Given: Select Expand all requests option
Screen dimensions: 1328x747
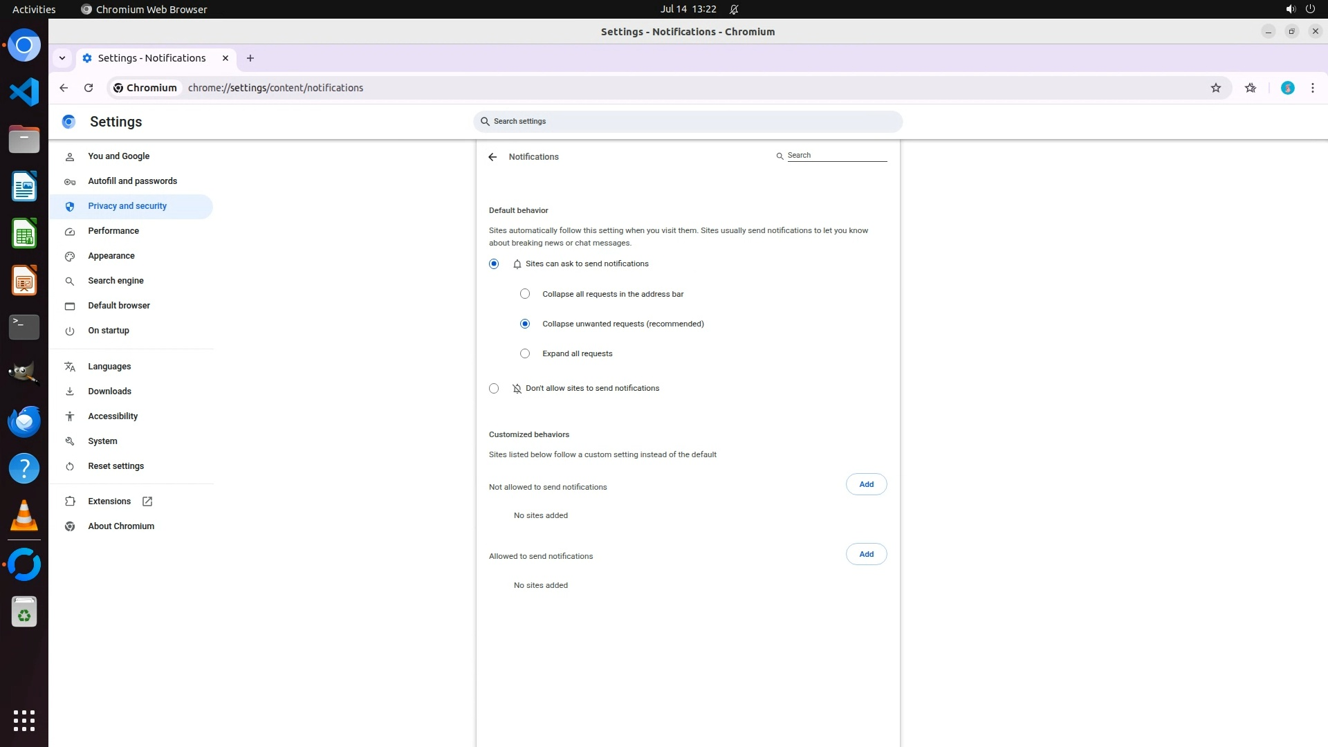Looking at the screenshot, I should [x=525, y=353].
